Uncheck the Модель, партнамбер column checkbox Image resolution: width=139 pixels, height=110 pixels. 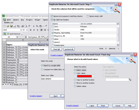53,33
